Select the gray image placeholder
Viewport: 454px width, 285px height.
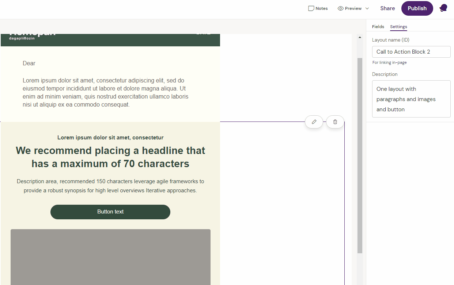pos(110,257)
